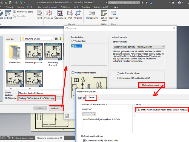The width and height of the screenshot is (189, 142).
Task: Open the shopping cart icon
Action: (173, 3)
